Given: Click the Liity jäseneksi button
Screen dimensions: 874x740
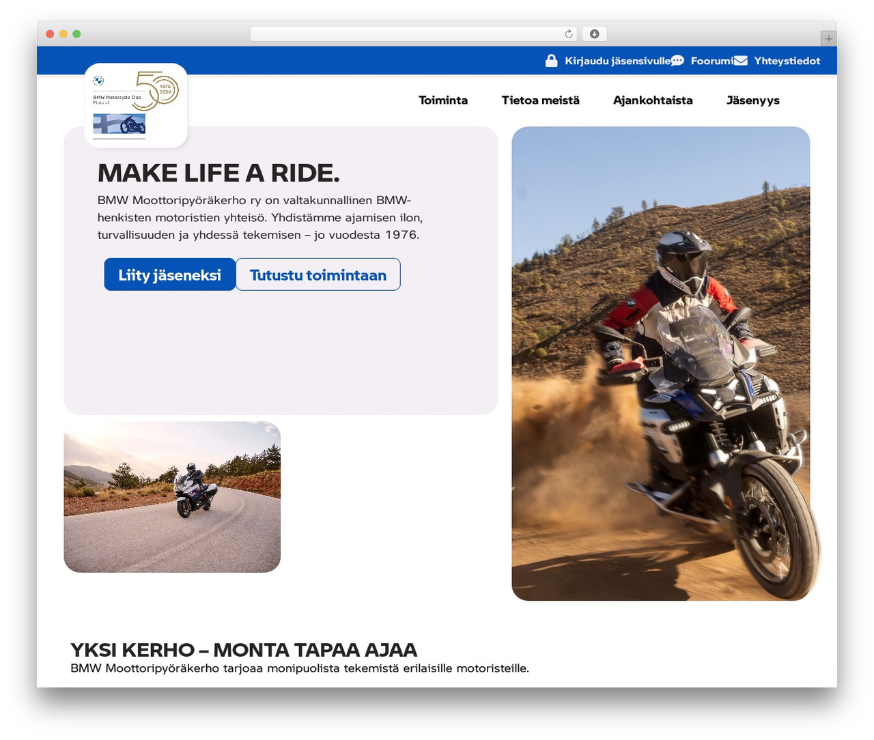Looking at the screenshot, I should point(170,274).
